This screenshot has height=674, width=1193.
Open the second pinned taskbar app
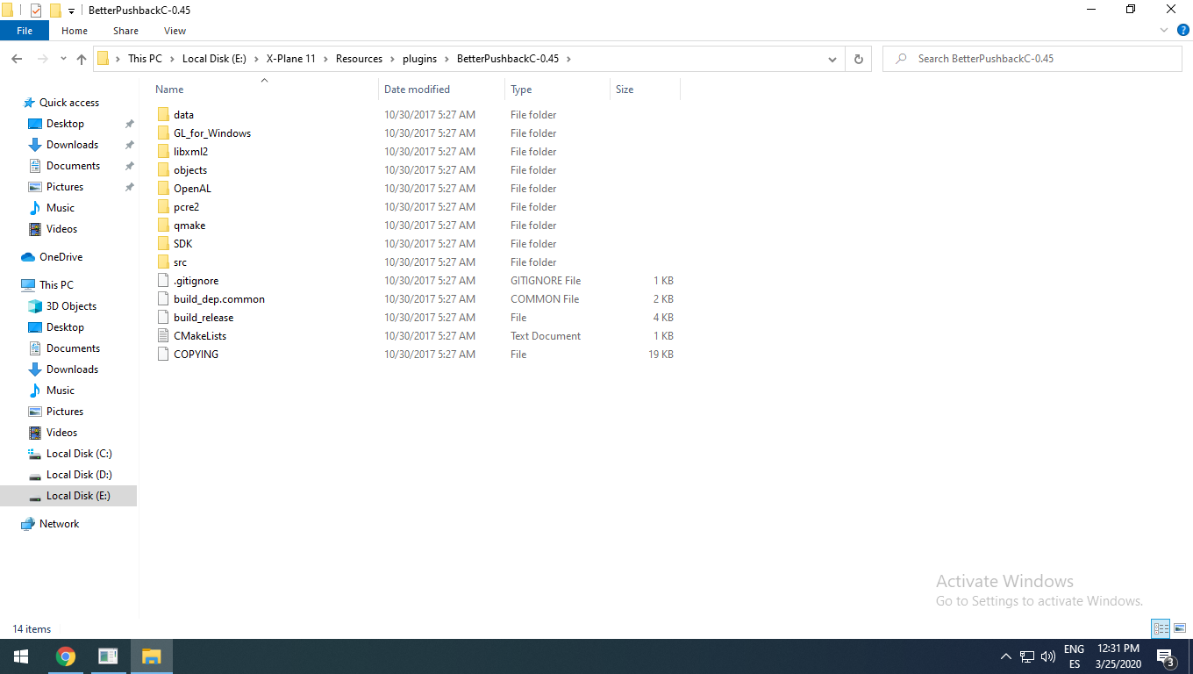coord(109,656)
